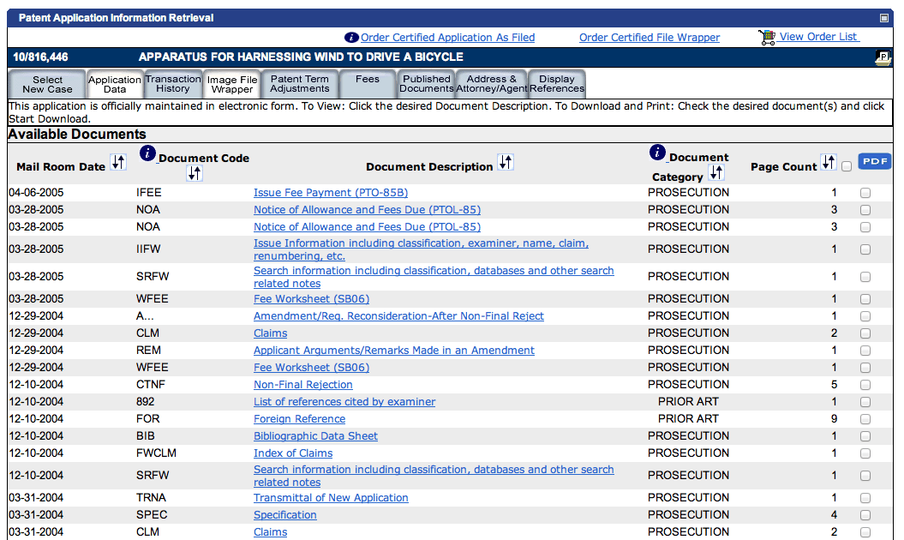904x540 pixels.
Task: Sort by Document Category arrows
Action: [x=717, y=173]
